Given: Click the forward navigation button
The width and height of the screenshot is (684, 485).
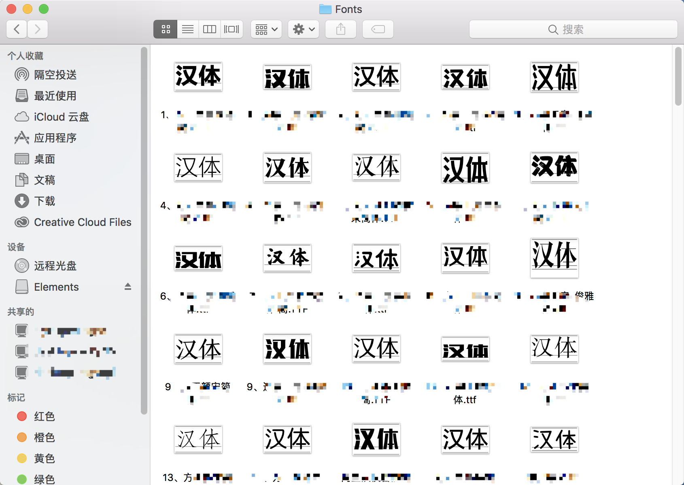Looking at the screenshot, I should pyautogui.click(x=38, y=29).
